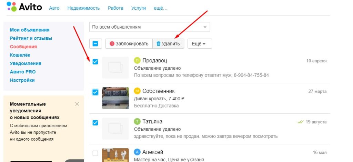The width and height of the screenshot is (353, 162).
Task: Click the select-all minus checkbox button
Action: tap(95, 44)
